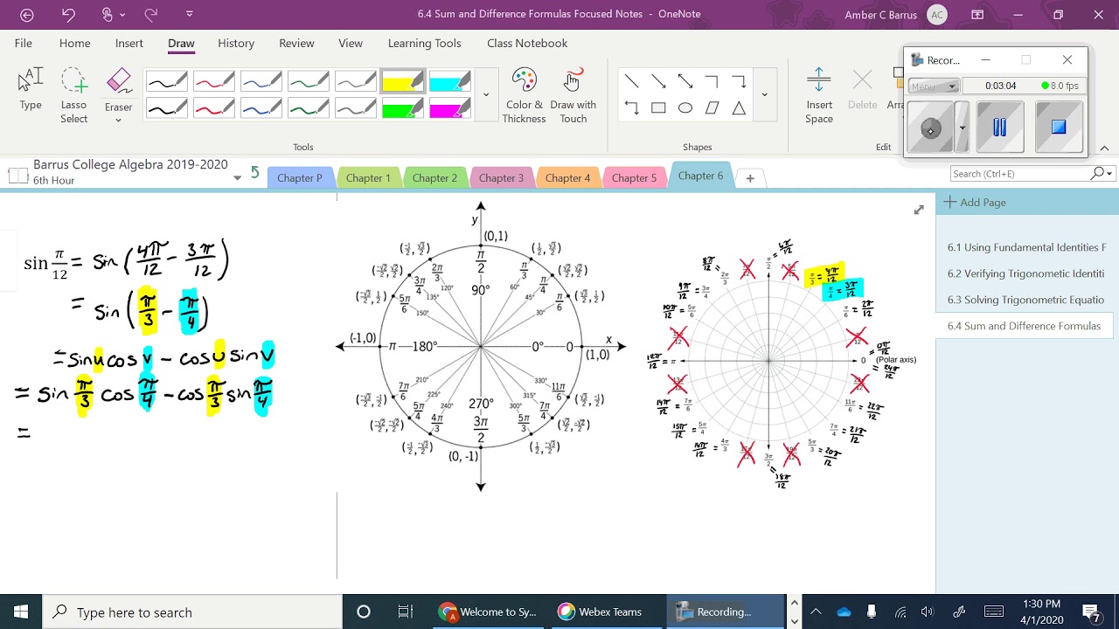1119x629 pixels.
Task: Open the search scope dropdown arrow
Action: [1110, 174]
